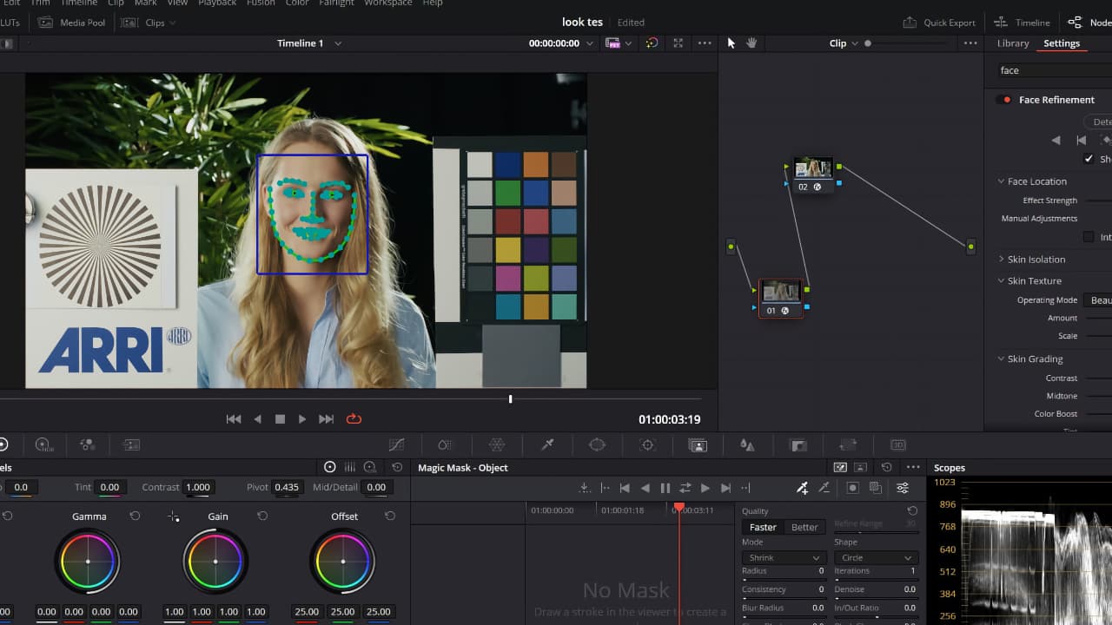Invert the Magic Mask with invert icon

click(875, 488)
